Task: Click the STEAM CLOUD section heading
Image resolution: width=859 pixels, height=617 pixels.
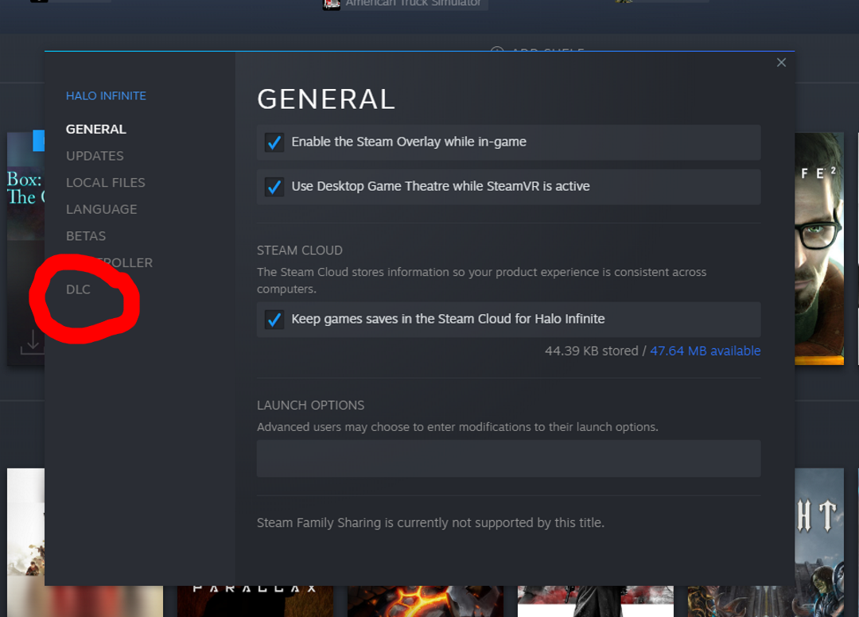Action: point(300,250)
